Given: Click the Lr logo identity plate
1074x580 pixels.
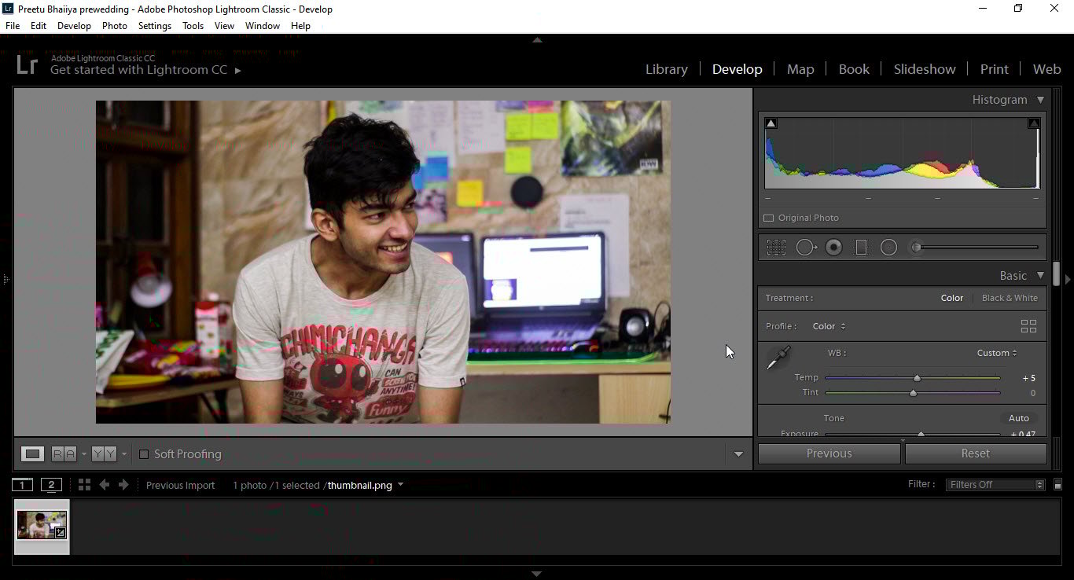Looking at the screenshot, I should click(x=27, y=64).
